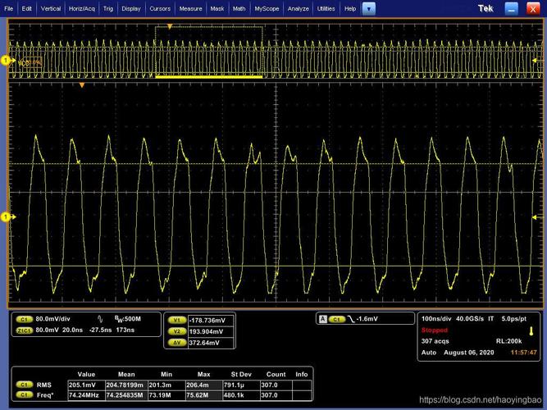Viewport: 547px width, 410px height.
Task: Open the Vertical menu
Action: 51,9
